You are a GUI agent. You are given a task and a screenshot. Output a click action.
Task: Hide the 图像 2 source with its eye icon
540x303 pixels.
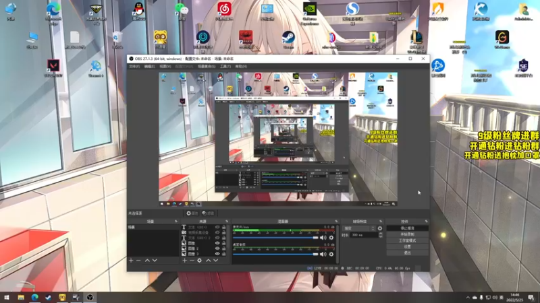[217, 248]
